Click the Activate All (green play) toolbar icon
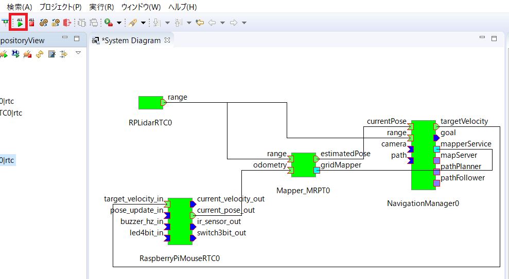This screenshot has height=279, width=509. pyautogui.click(x=20, y=23)
